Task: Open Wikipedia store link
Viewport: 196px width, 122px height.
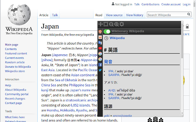Action: [x=15, y=71]
